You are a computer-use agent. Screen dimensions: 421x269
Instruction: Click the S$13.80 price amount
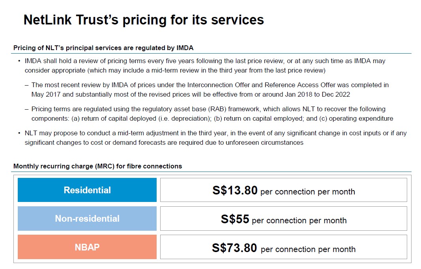pos(235,191)
